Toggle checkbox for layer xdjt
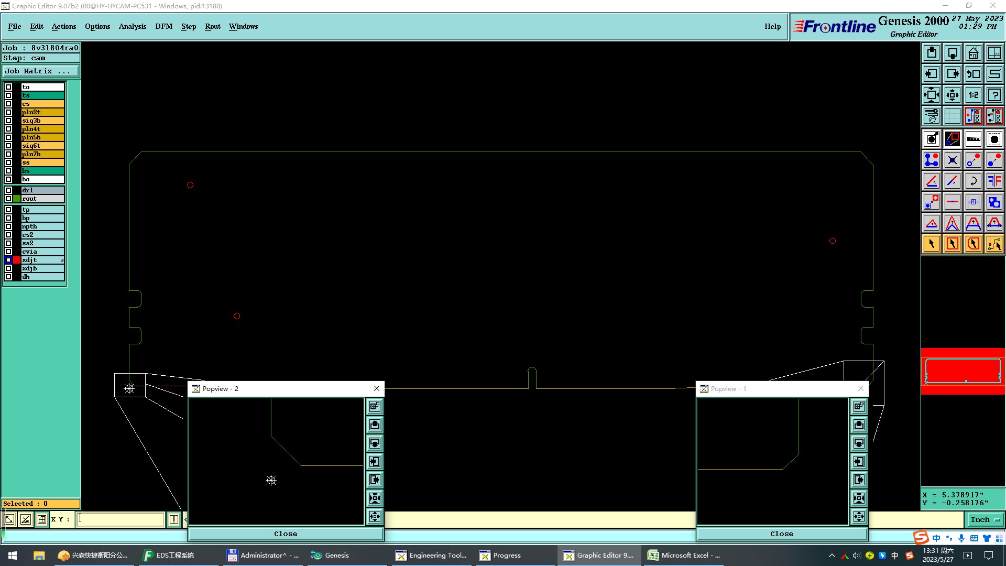This screenshot has width=1006, height=566. pos(8,260)
